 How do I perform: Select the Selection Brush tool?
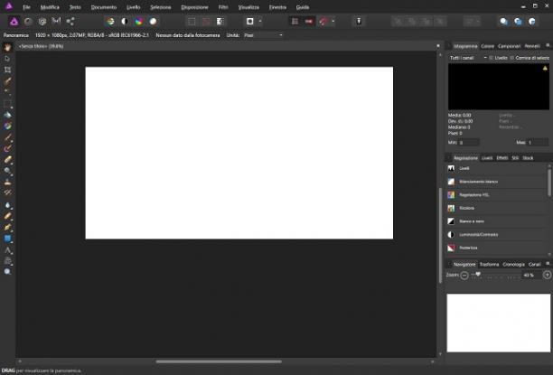click(x=7, y=81)
